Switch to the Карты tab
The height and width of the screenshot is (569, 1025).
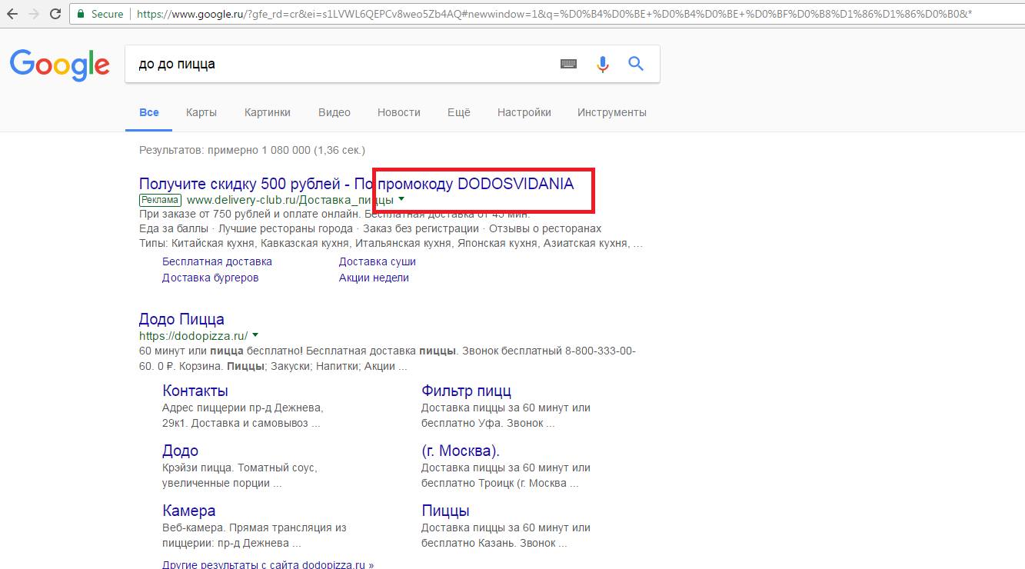click(x=201, y=112)
